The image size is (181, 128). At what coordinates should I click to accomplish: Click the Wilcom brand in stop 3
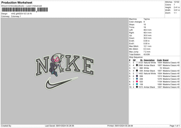point(166,68)
